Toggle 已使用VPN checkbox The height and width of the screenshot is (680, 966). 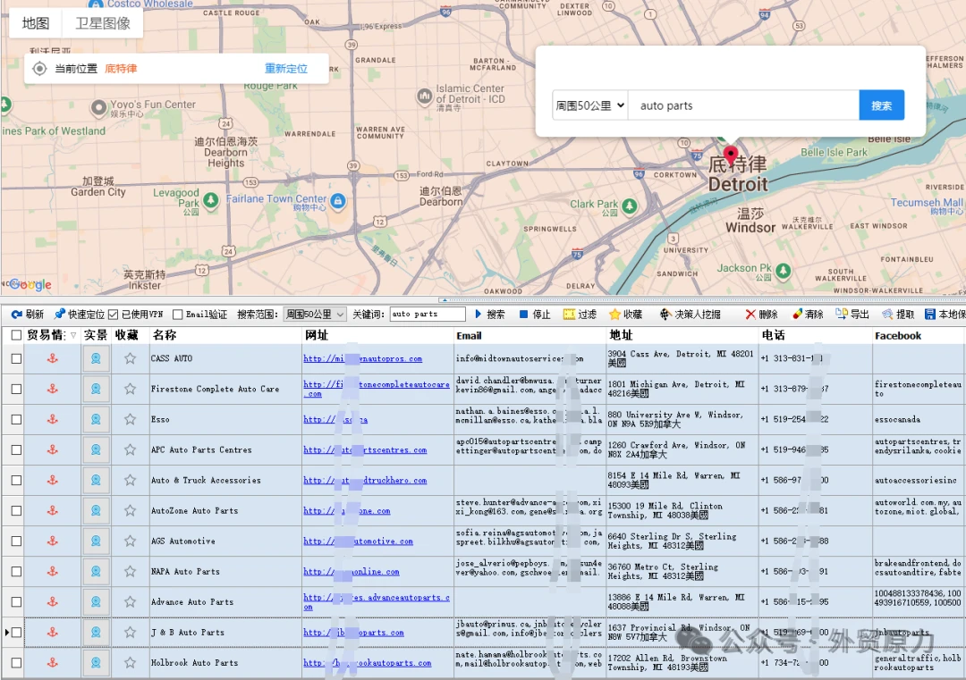point(113,315)
